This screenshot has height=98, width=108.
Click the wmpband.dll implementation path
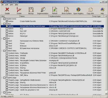click(64, 41)
